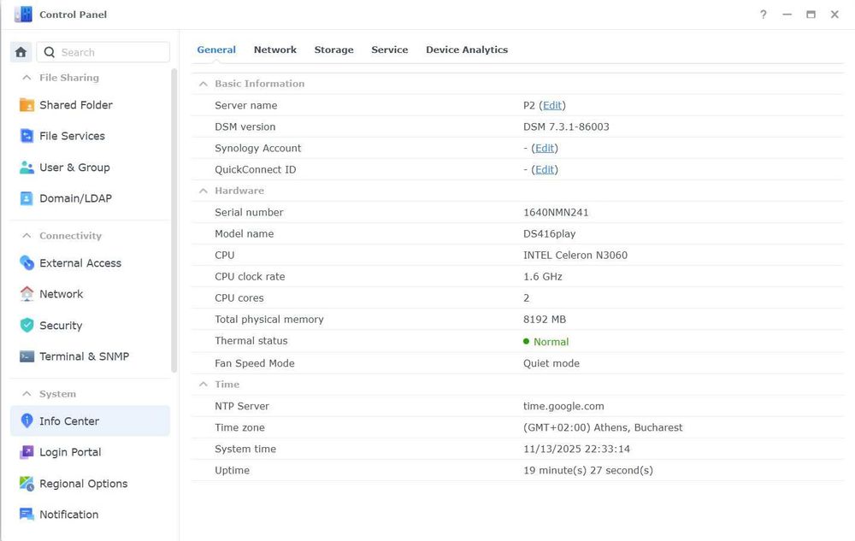Click the Control Panel home icon
This screenshot has width=855, height=541.
(x=21, y=52)
